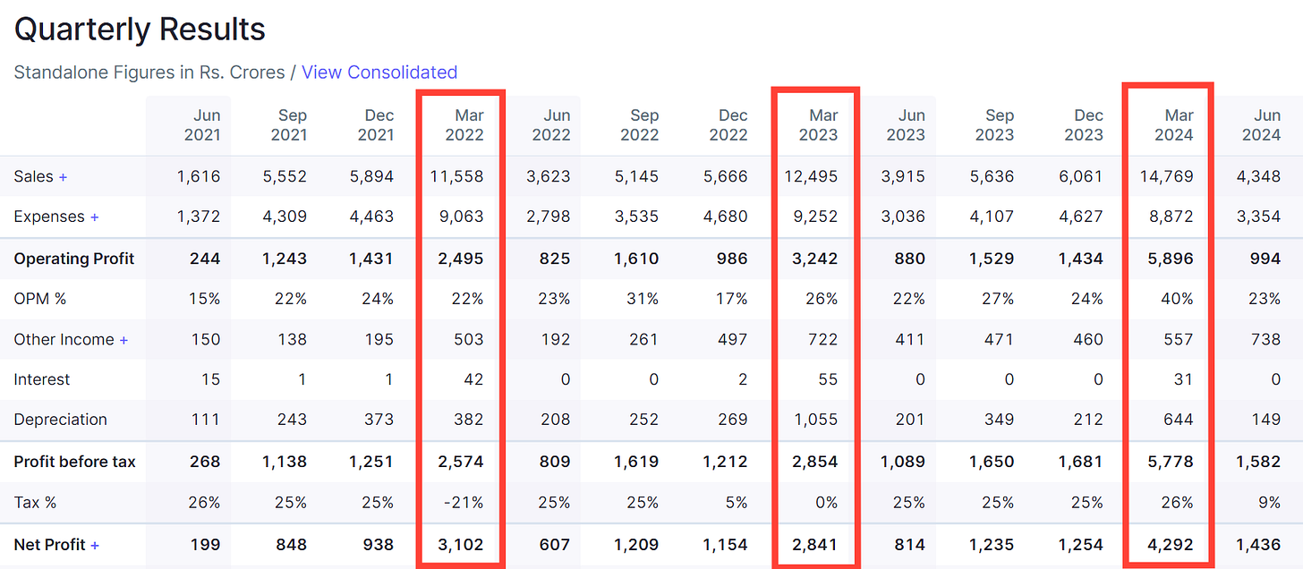Click OPM value 31%
The width and height of the screenshot is (1303, 569).
point(643,299)
